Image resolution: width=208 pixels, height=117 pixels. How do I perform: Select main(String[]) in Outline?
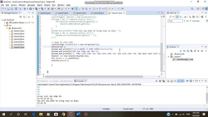tap(183, 59)
